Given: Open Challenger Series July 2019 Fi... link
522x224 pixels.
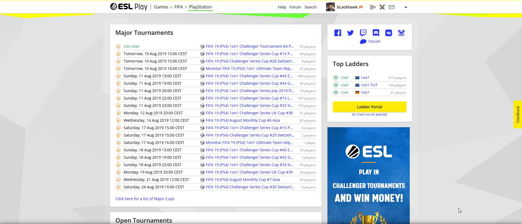Looking at the screenshot, I should (250, 91).
